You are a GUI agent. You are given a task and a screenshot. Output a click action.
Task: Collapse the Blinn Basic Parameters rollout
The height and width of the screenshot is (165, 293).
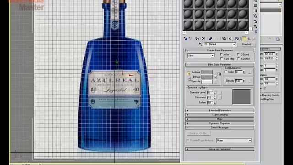coord(220,65)
